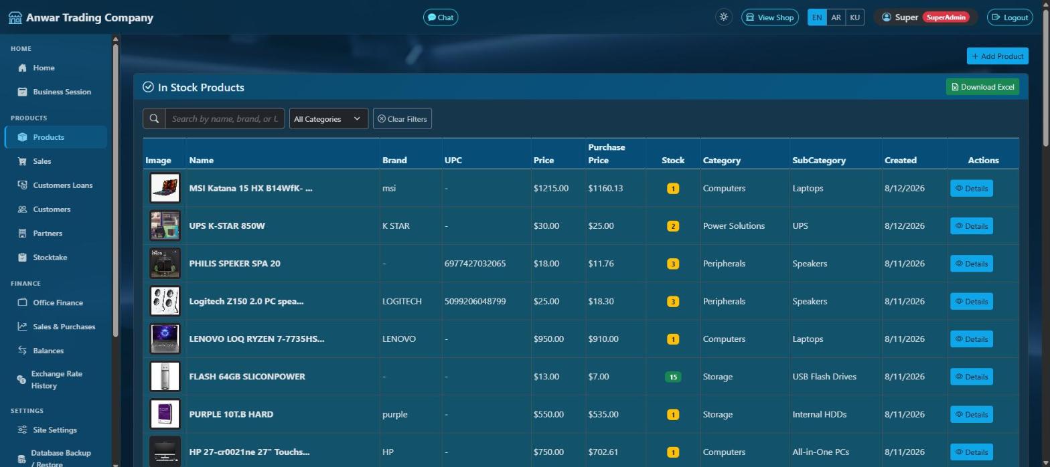Click the Balances transfer arrows icon

click(x=22, y=351)
